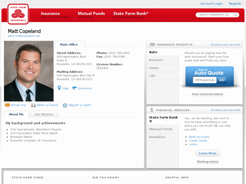
Task: Click the Insurance Products card icon
Action: coord(152,45)
